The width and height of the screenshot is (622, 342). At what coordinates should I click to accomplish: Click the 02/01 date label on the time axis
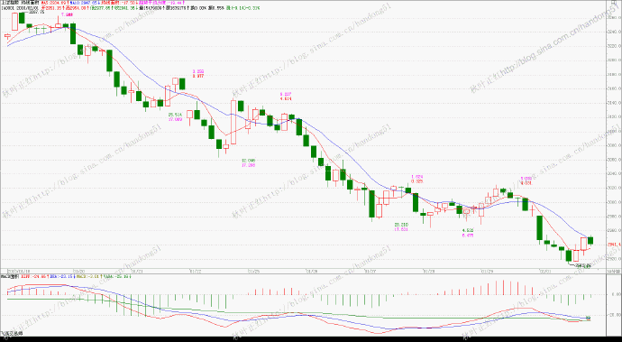point(545,272)
